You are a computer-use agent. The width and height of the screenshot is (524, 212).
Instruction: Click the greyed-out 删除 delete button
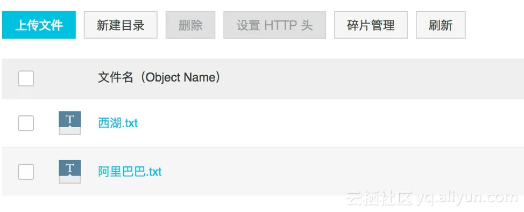(x=190, y=25)
